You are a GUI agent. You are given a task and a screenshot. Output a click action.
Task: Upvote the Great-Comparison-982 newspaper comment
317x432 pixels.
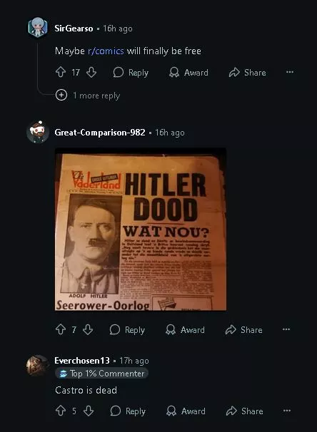pyautogui.click(x=61, y=329)
